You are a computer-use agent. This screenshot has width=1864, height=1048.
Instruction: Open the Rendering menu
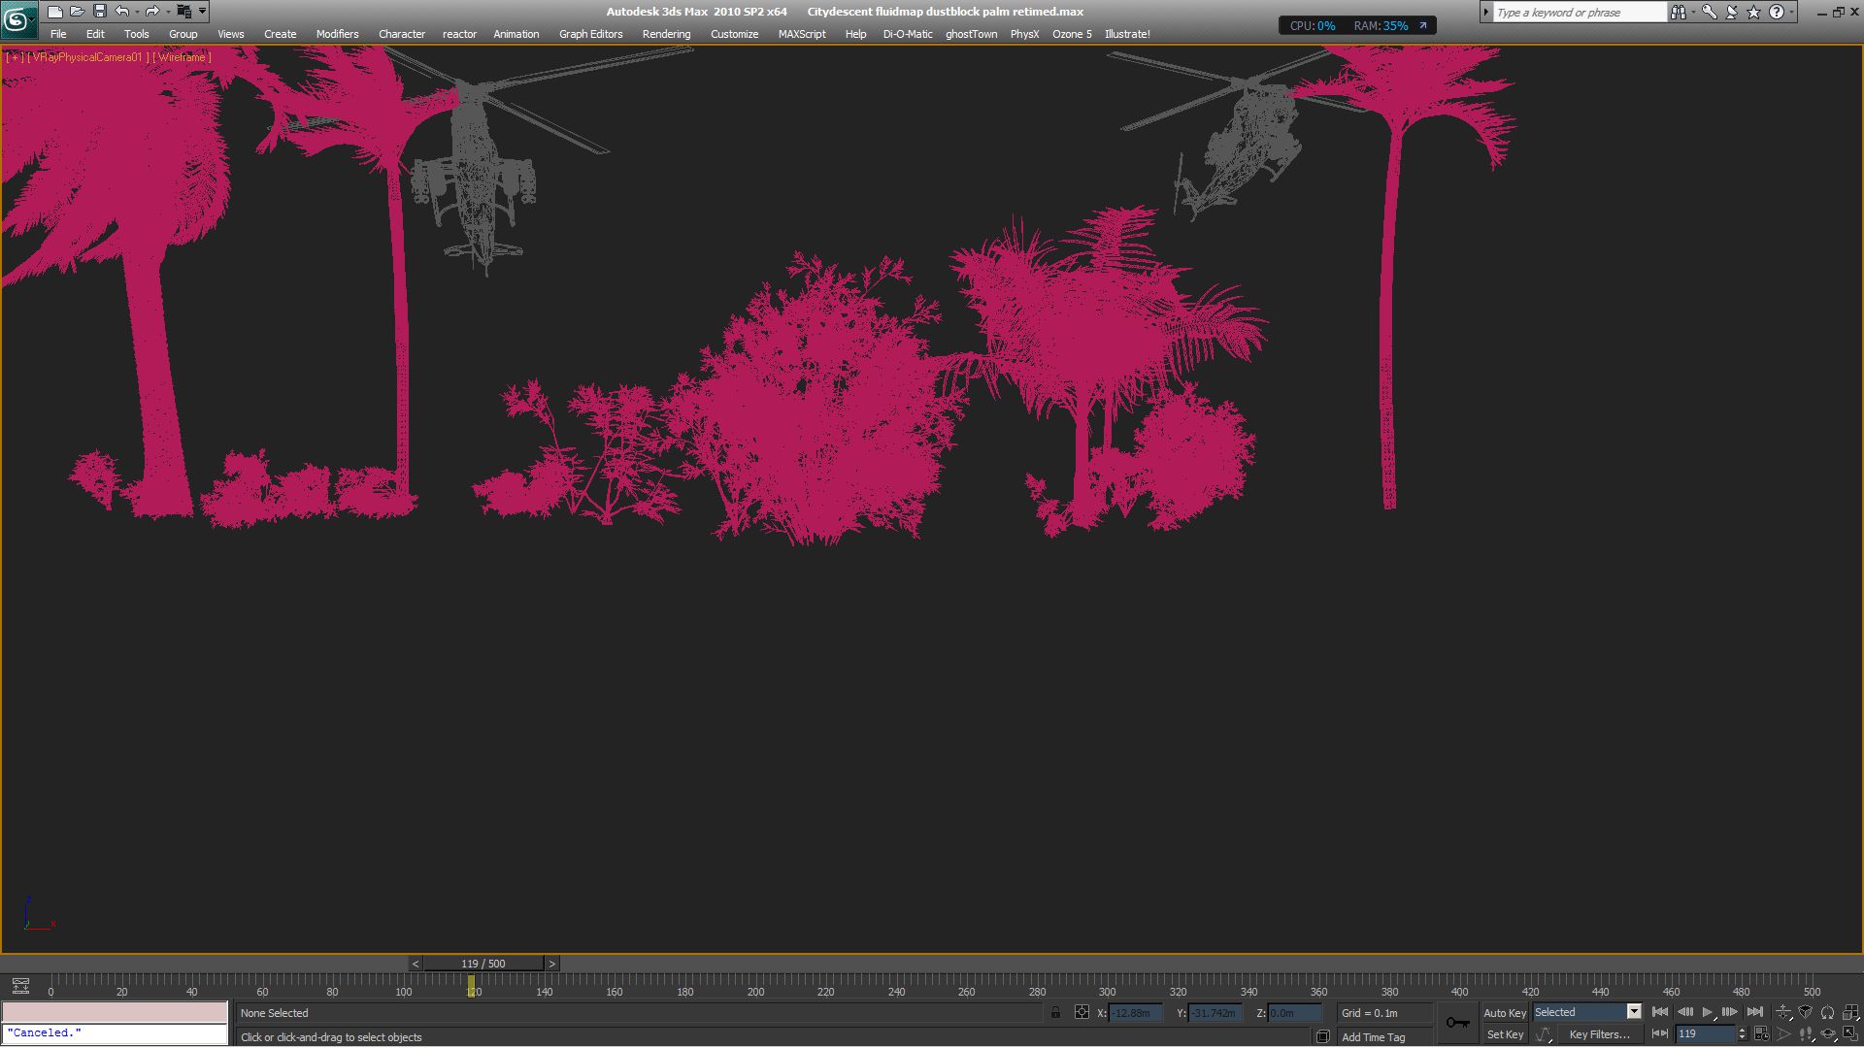pyautogui.click(x=666, y=34)
